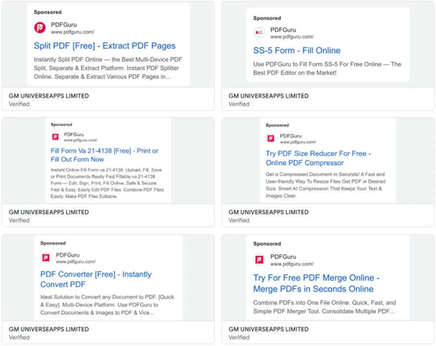Click 'GM UNIVERSEAPPS LIMITED' under the PDF Converter ad
The width and height of the screenshot is (436, 346).
coord(49,329)
